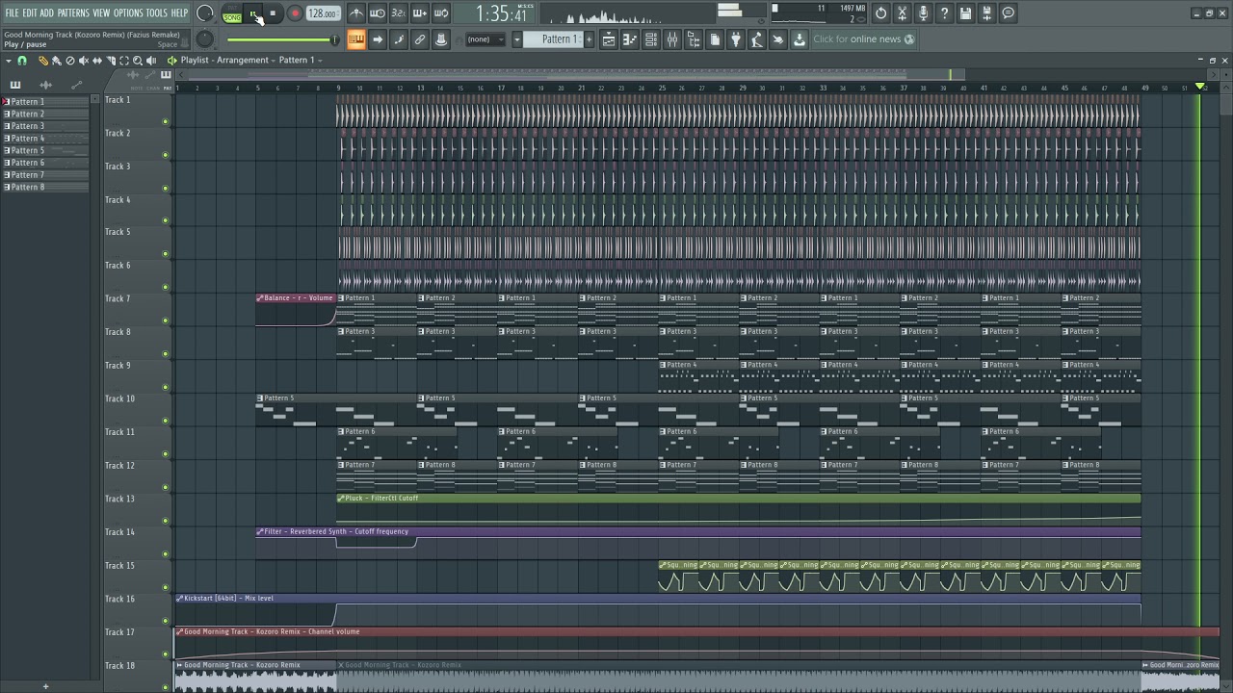Click the add track plus button at bottom-left
This screenshot has width=1233, height=693.
click(44, 686)
